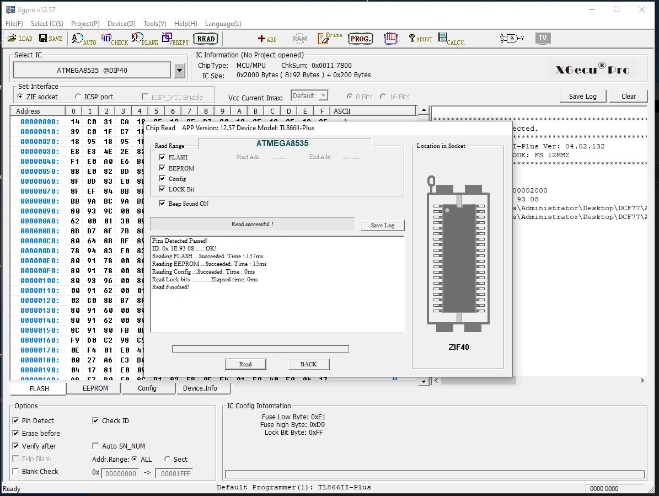Open the File(F) menu
Viewport: 659px width, 496px height.
(x=14, y=24)
